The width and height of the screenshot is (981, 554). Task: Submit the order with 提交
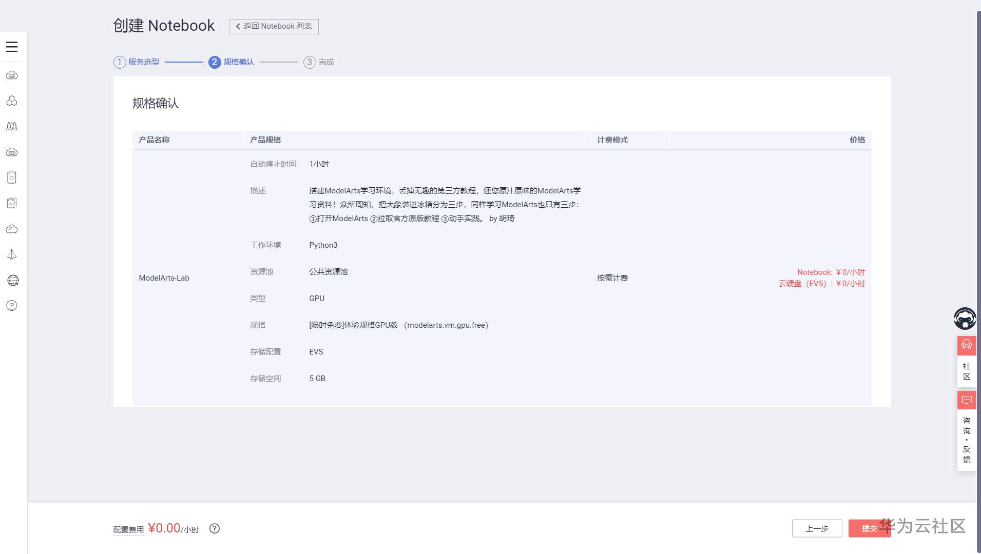click(x=869, y=528)
